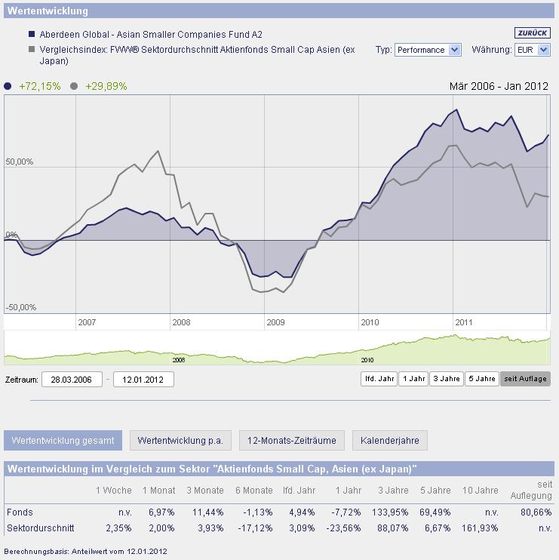559x560 pixels.
Task: Click the gray comparison index legend square
Action: pos(32,50)
